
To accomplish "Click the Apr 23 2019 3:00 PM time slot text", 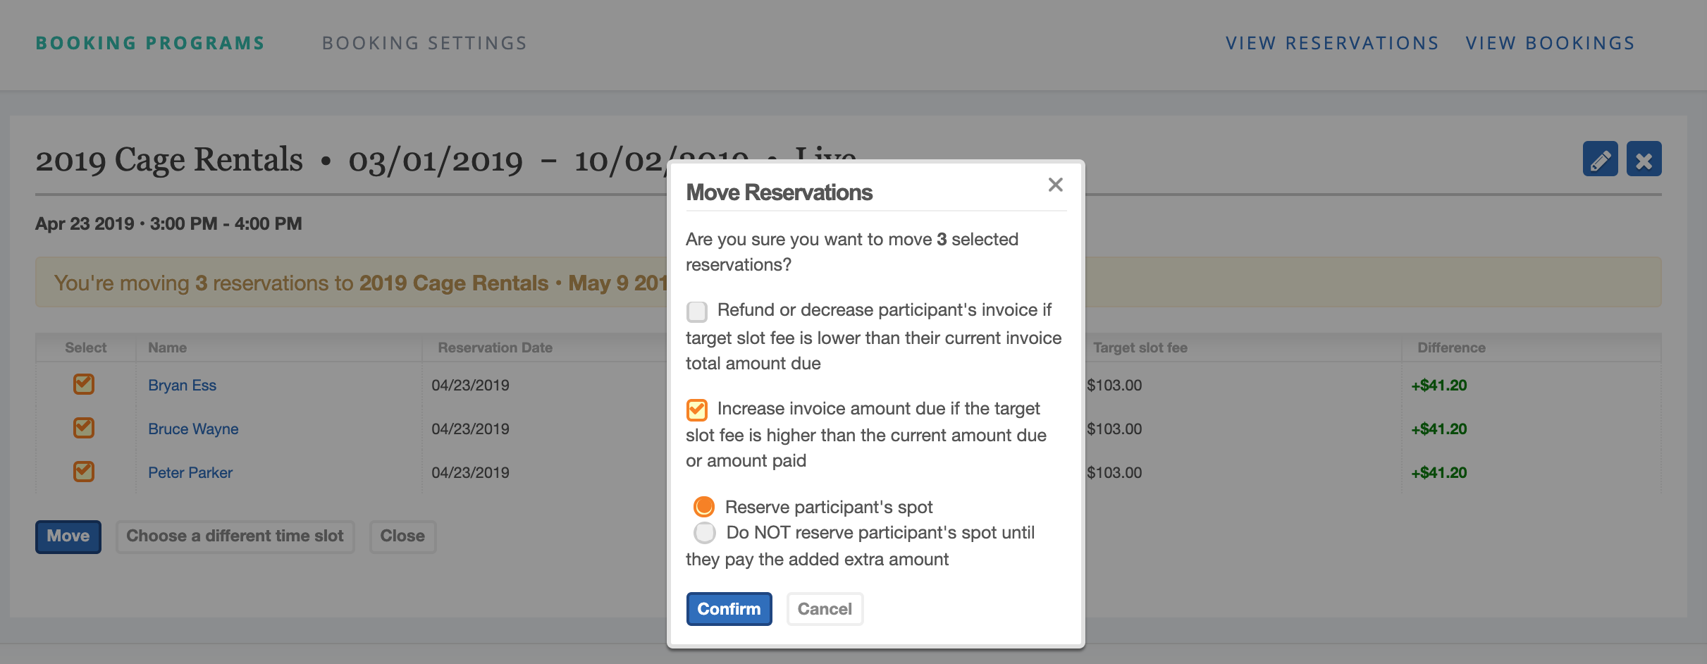I will (168, 223).
